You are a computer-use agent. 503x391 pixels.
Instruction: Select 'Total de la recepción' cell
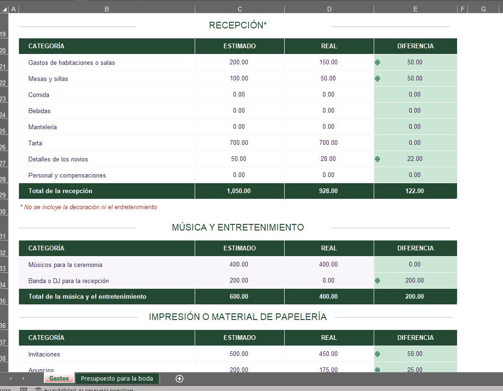tap(107, 191)
